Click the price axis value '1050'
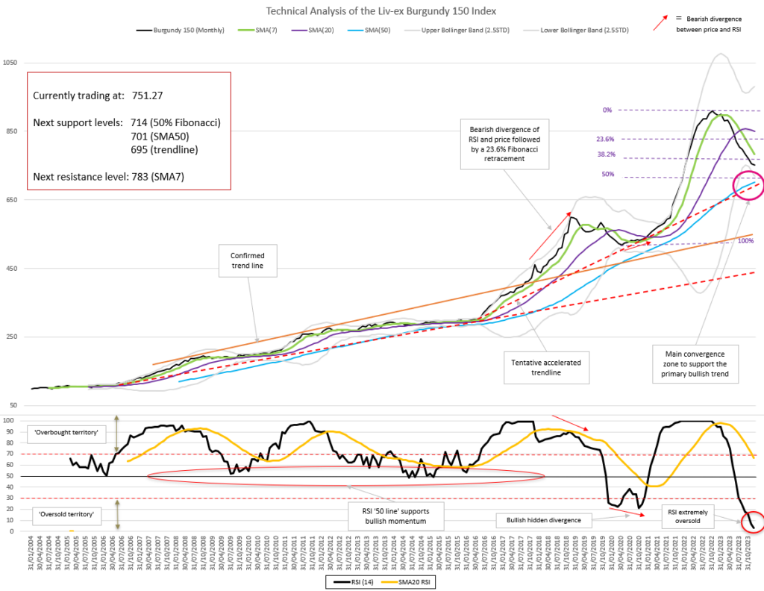 (x=10, y=63)
